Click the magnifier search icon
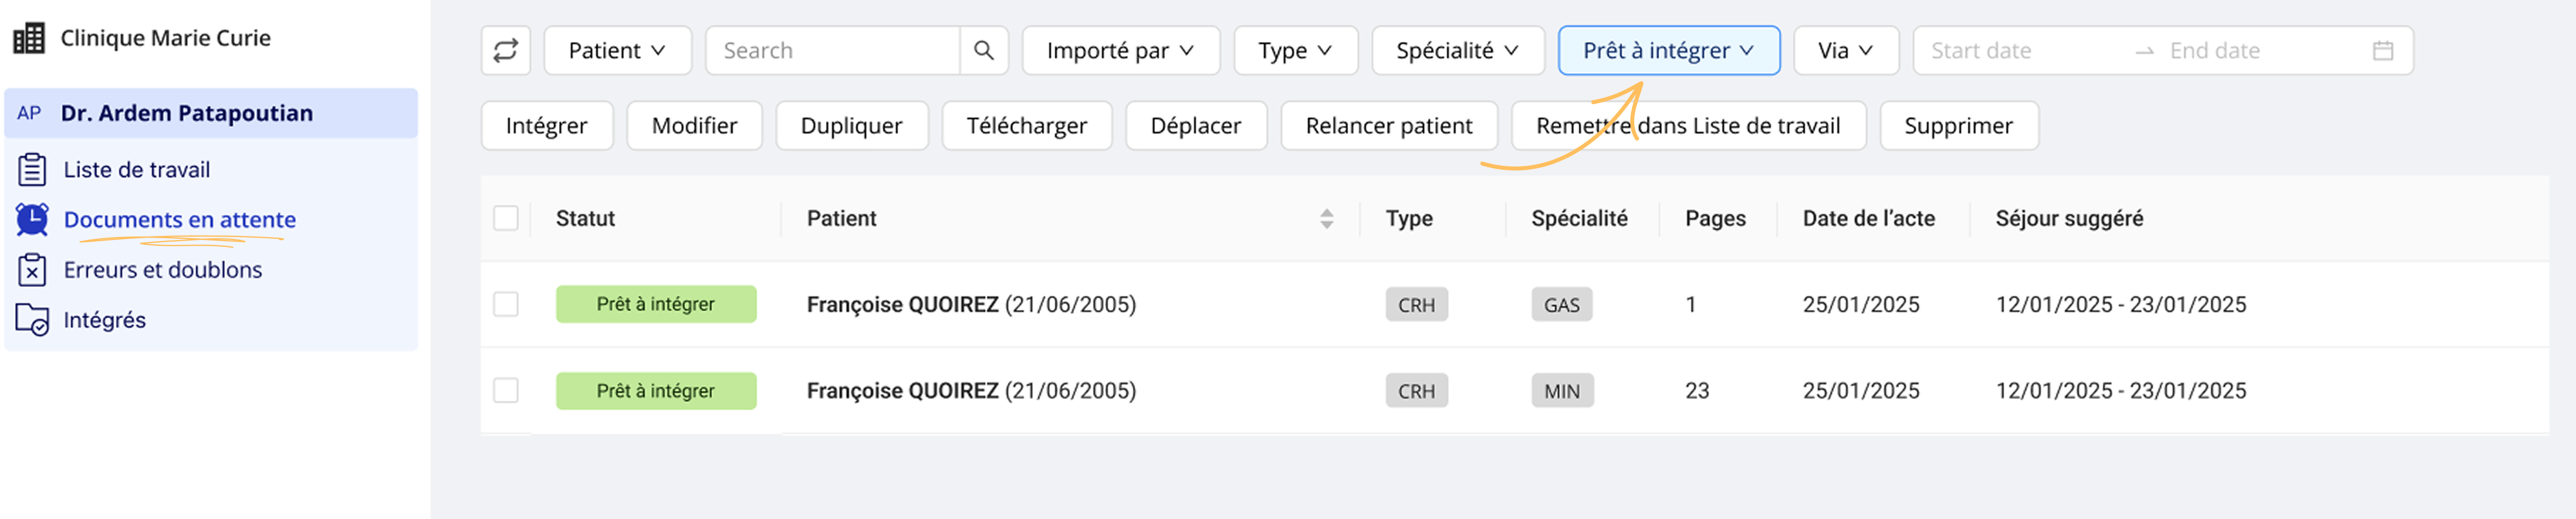 [x=983, y=50]
